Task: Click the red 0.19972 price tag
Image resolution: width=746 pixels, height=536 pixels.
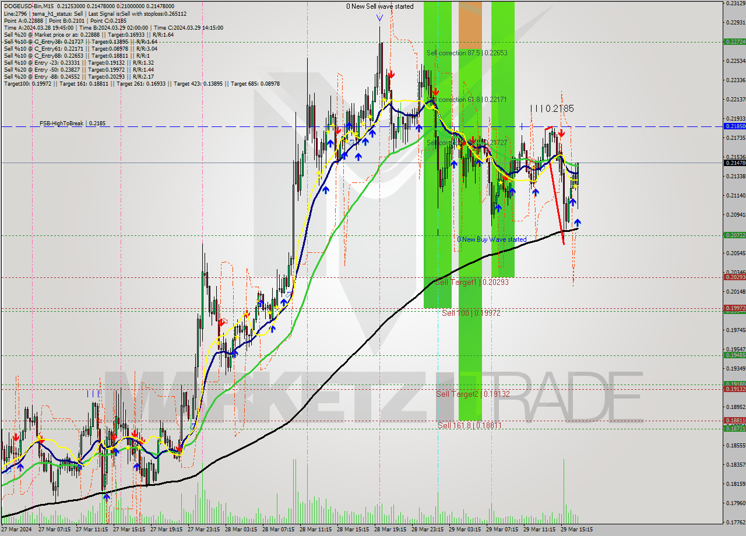Action: (x=734, y=308)
